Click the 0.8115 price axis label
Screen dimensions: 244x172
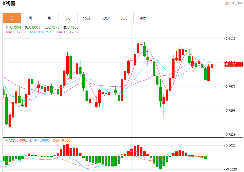[x=231, y=38]
